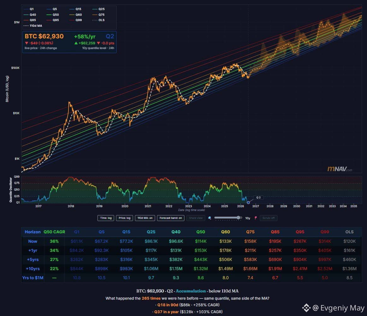Select the +10yrs row label
Image resolution: width=367 pixels, height=316 pixels.
coord(33,269)
